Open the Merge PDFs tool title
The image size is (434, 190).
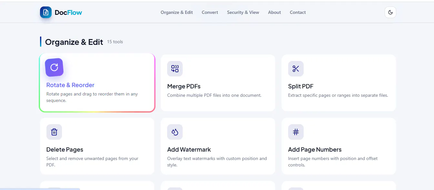point(184,86)
